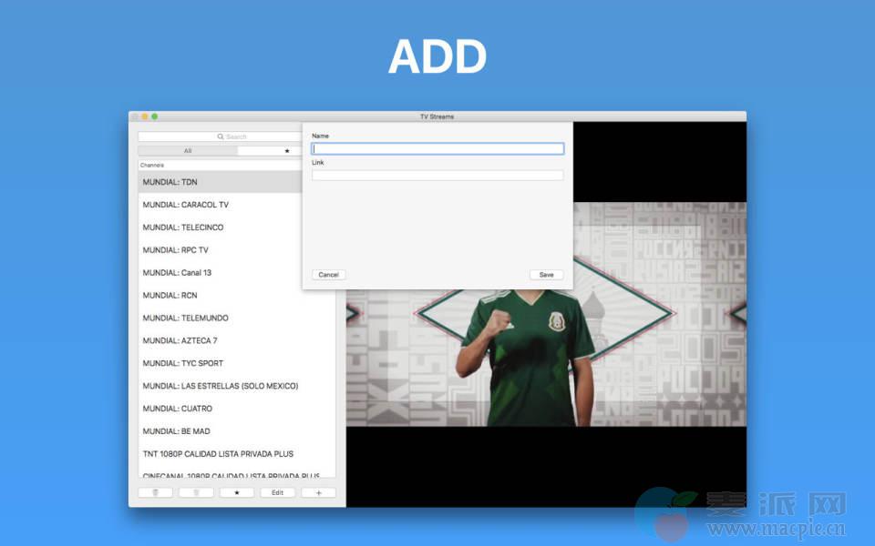Viewport: 875px width, 546px height.
Task: Focus the Name text field
Action: pos(437,148)
